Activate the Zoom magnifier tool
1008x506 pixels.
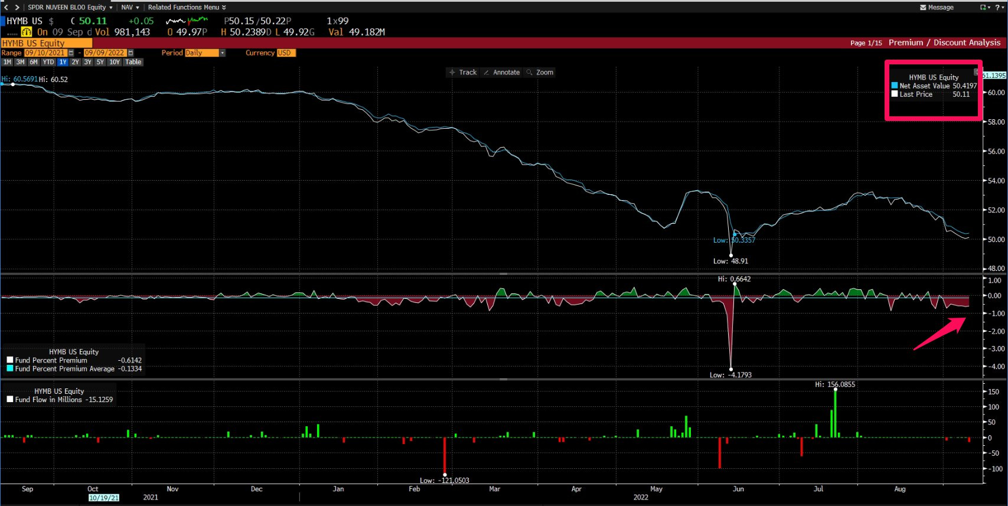click(x=540, y=72)
